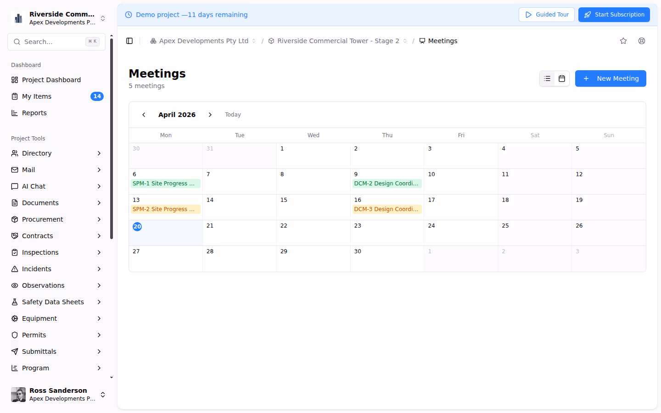Start the Guided Tour
The height and width of the screenshot is (413, 661).
pos(547,14)
